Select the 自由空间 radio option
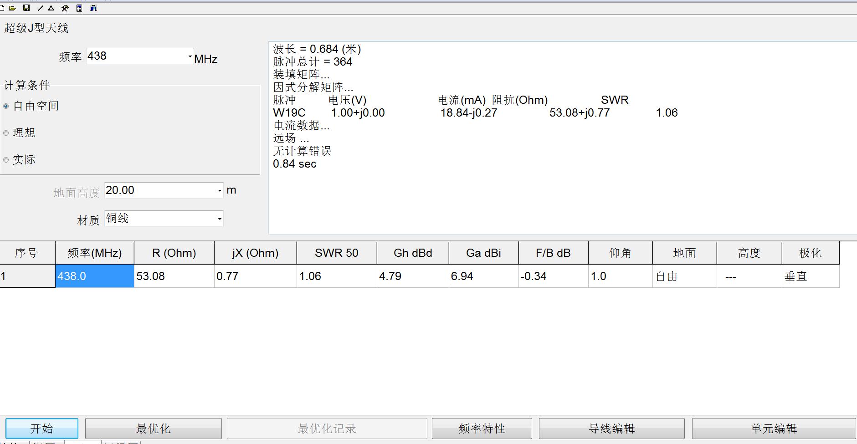Screen dimensions: 857x444 coord(6,106)
